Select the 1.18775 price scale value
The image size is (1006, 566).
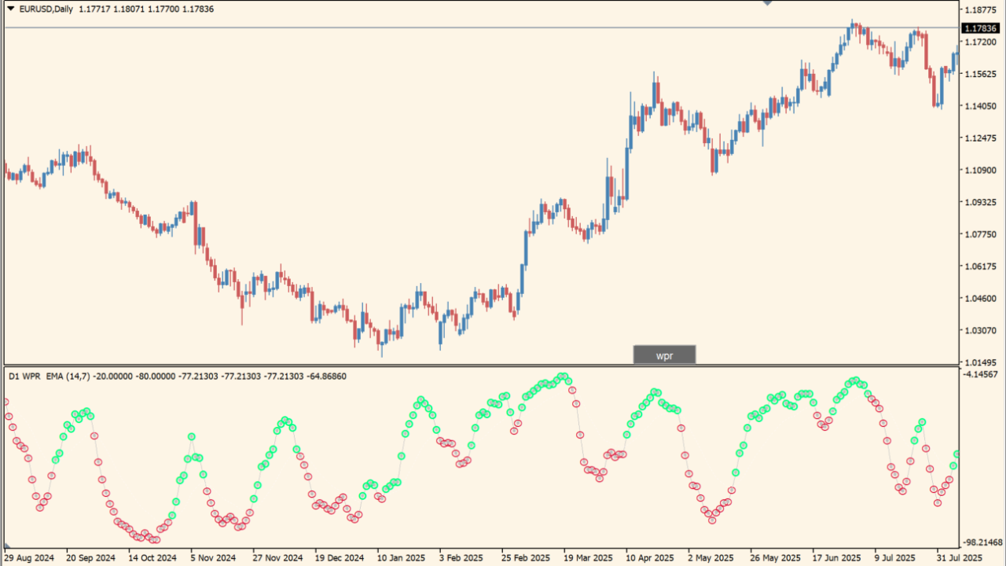point(979,9)
